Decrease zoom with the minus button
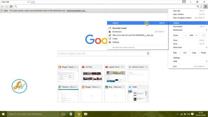Viewport: 208px width, 117px height. [186, 35]
